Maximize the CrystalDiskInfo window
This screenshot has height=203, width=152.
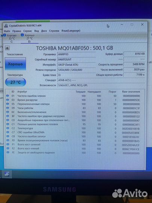132,24
